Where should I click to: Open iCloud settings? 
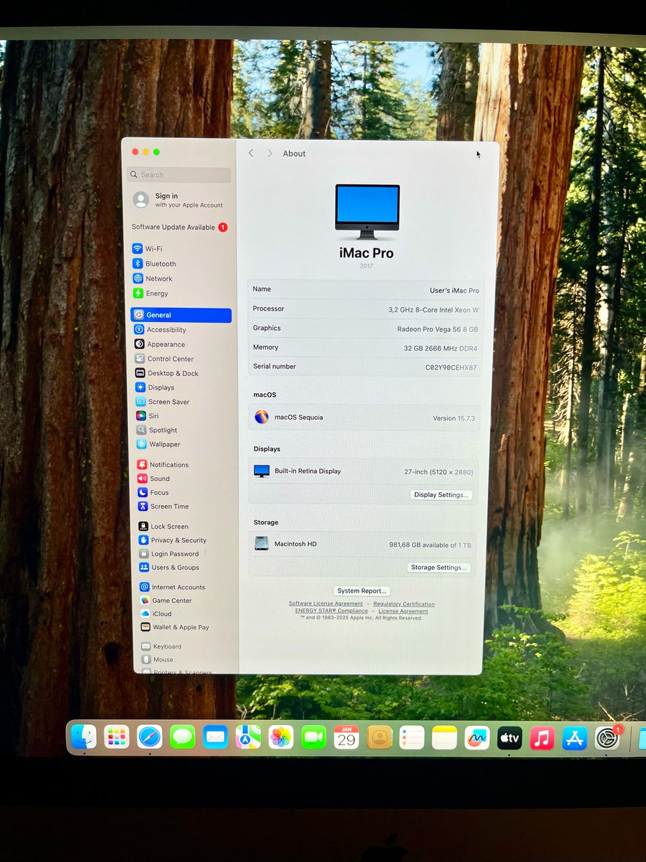156,614
